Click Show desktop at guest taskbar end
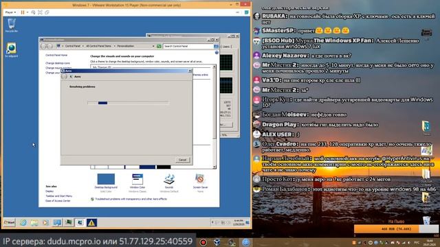 [247, 222]
